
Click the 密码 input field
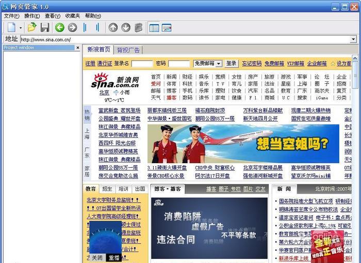(x=179, y=63)
